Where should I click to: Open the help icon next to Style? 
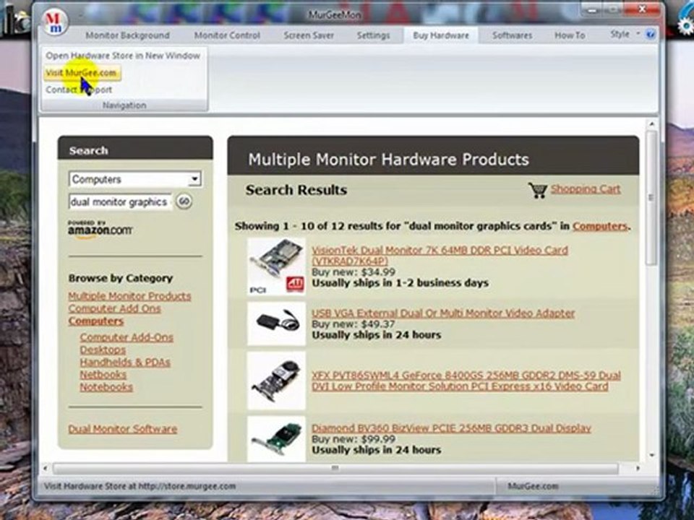click(x=650, y=35)
